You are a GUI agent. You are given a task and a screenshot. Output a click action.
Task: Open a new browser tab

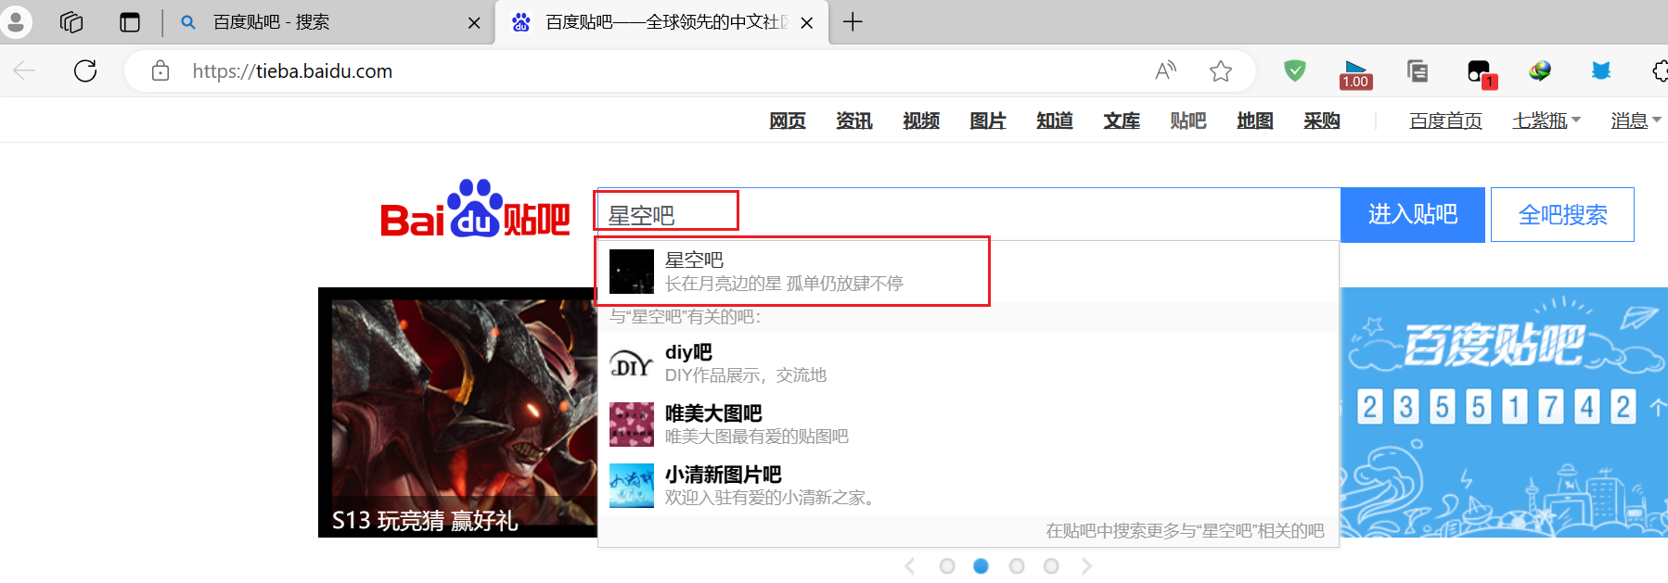853,22
